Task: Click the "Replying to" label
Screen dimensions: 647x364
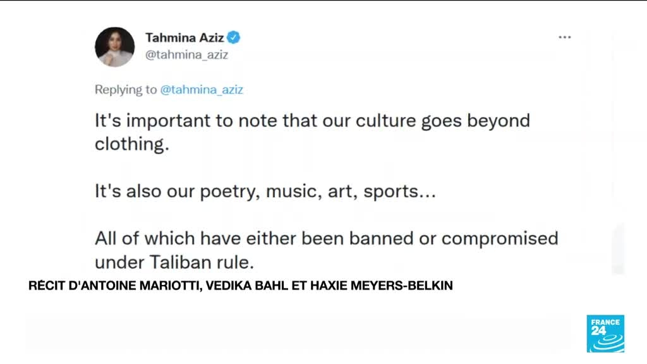Action: tap(126, 90)
